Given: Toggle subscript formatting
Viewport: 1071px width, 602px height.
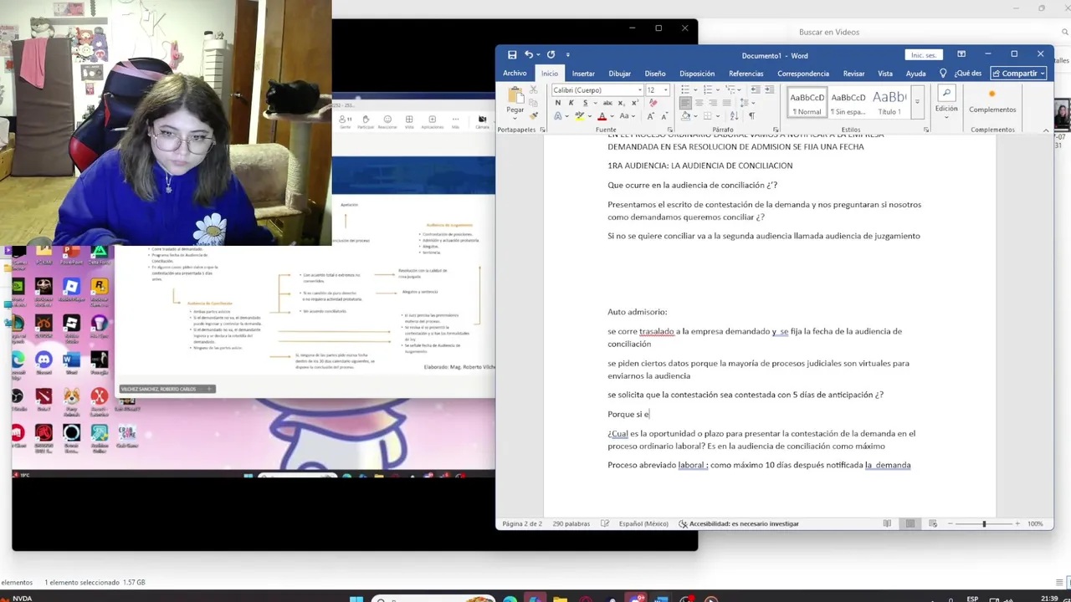Looking at the screenshot, I should (x=622, y=103).
